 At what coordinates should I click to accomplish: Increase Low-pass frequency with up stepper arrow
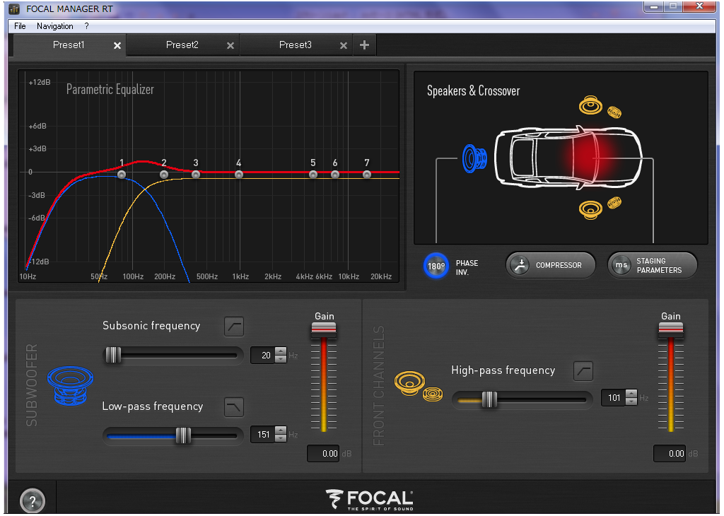click(280, 430)
